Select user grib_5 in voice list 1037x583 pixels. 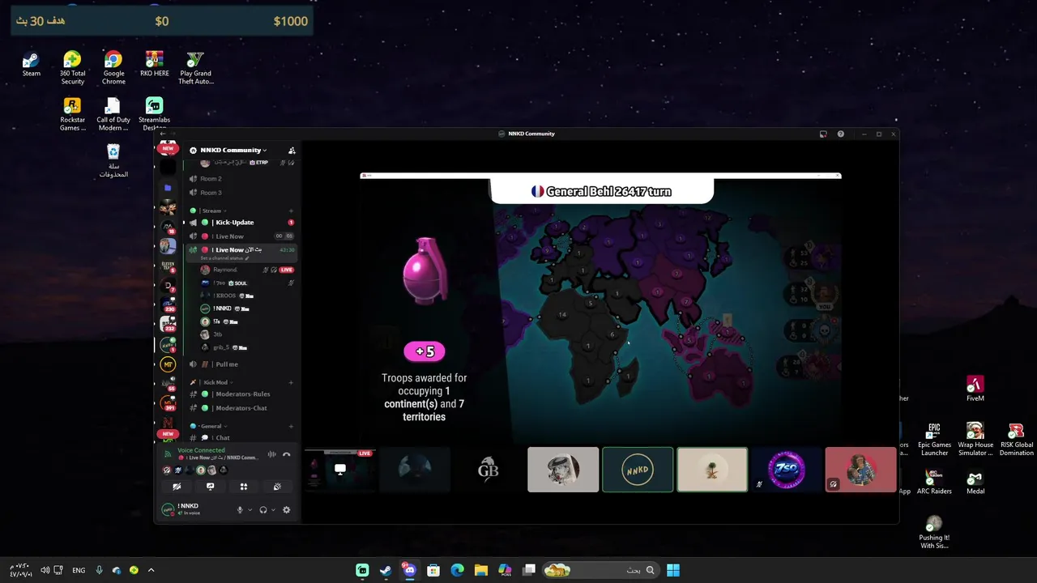(x=247, y=347)
